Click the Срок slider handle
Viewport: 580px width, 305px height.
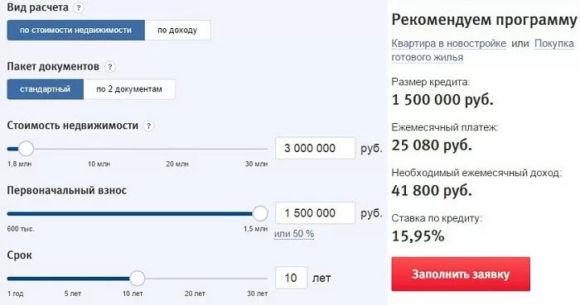coord(138,278)
